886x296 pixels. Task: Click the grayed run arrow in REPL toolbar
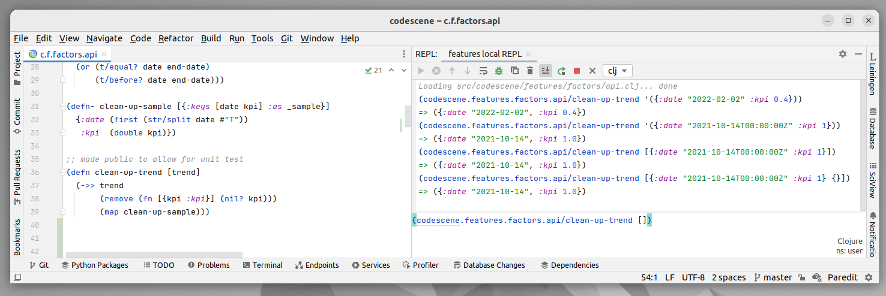point(421,71)
